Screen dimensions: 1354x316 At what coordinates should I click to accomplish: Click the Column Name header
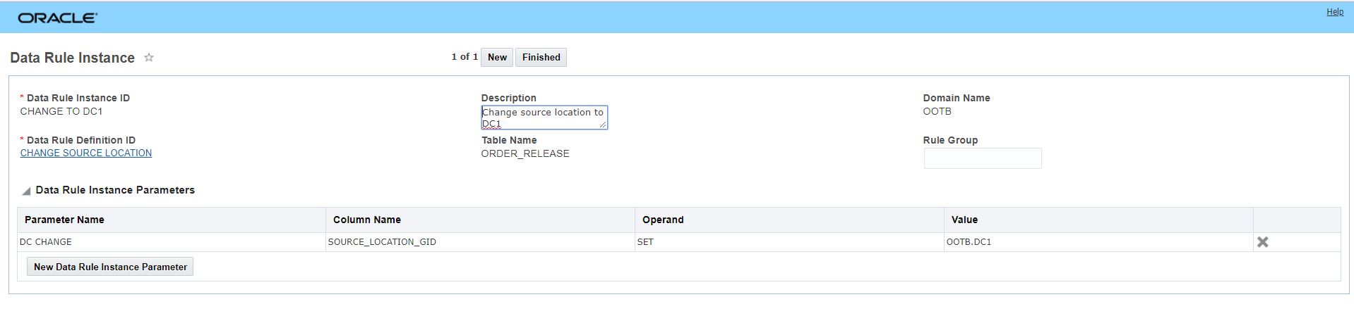pyautogui.click(x=367, y=220)
